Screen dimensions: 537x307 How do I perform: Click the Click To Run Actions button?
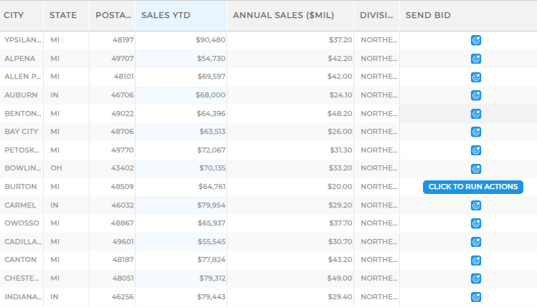coord(472,187)
